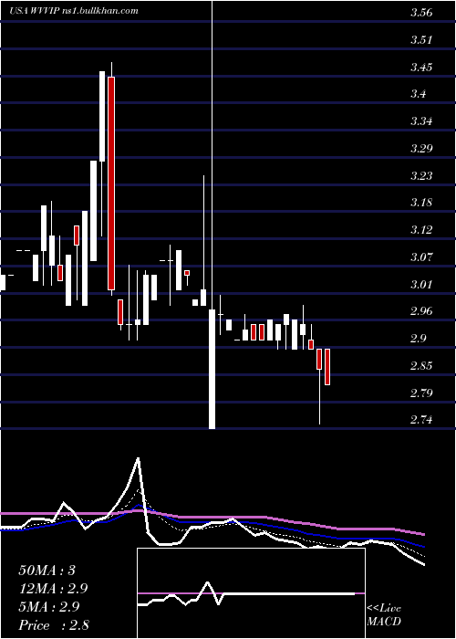Click the 3.45 price axis label
Image resolution: width=456 pixels, height=639 pixels.
(421, 67)
